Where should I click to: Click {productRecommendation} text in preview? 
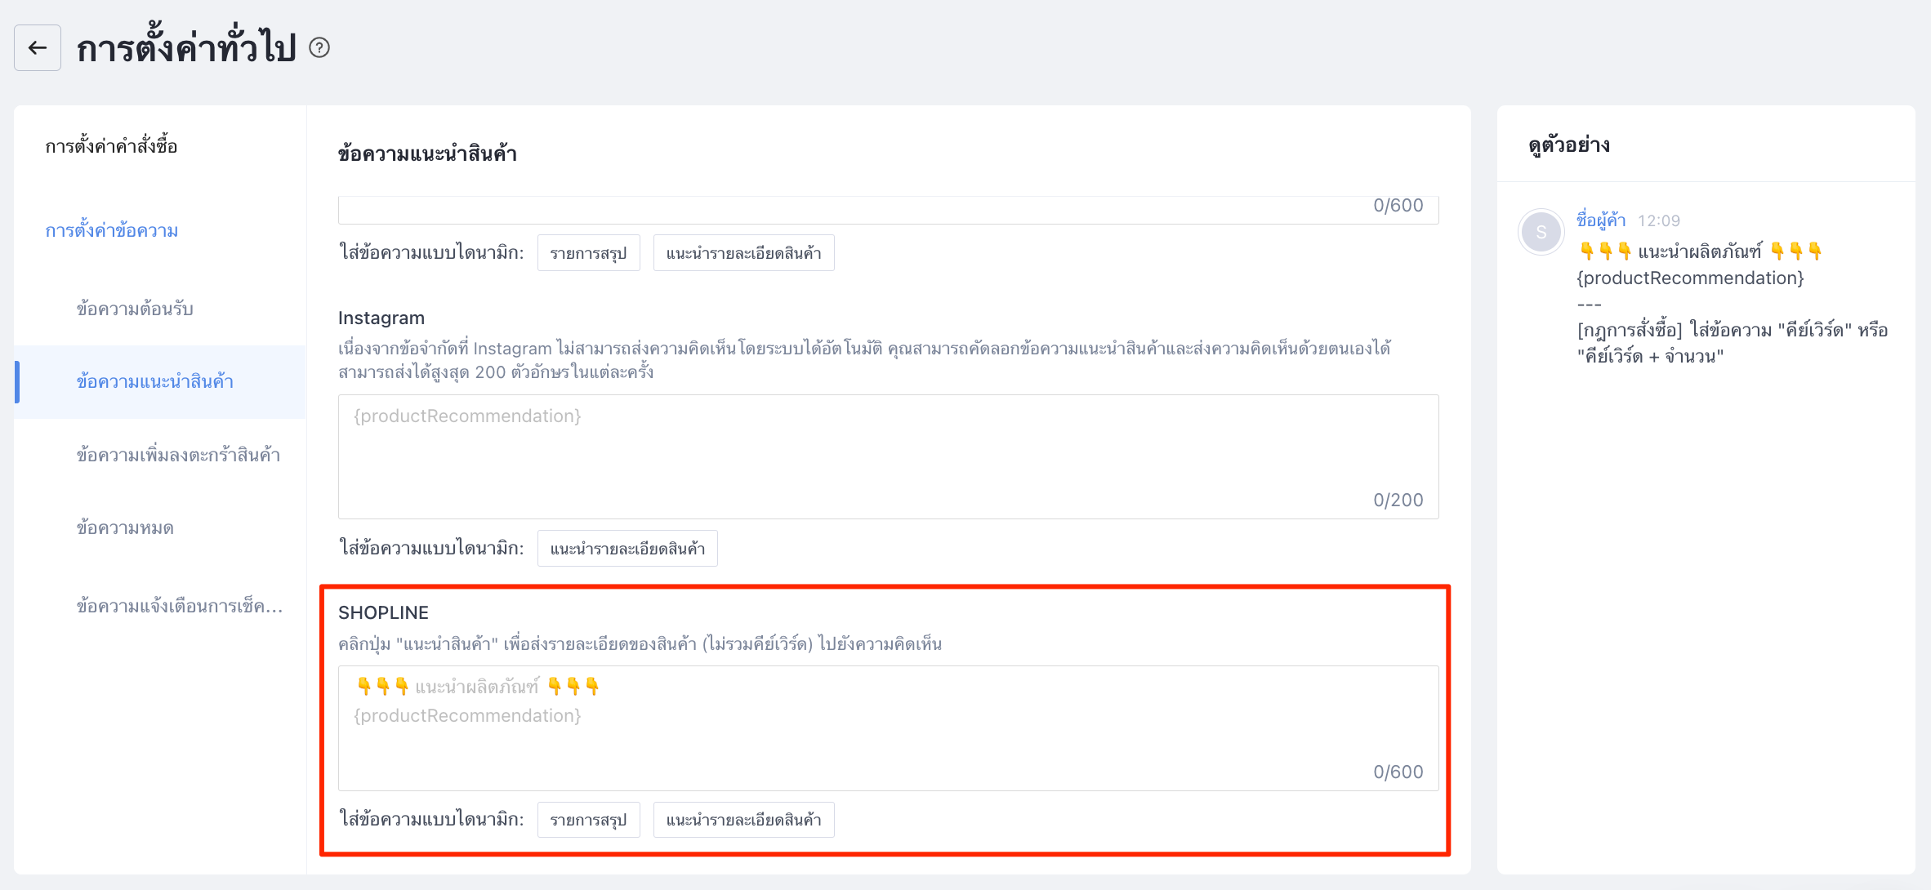tap(1690, 278)
